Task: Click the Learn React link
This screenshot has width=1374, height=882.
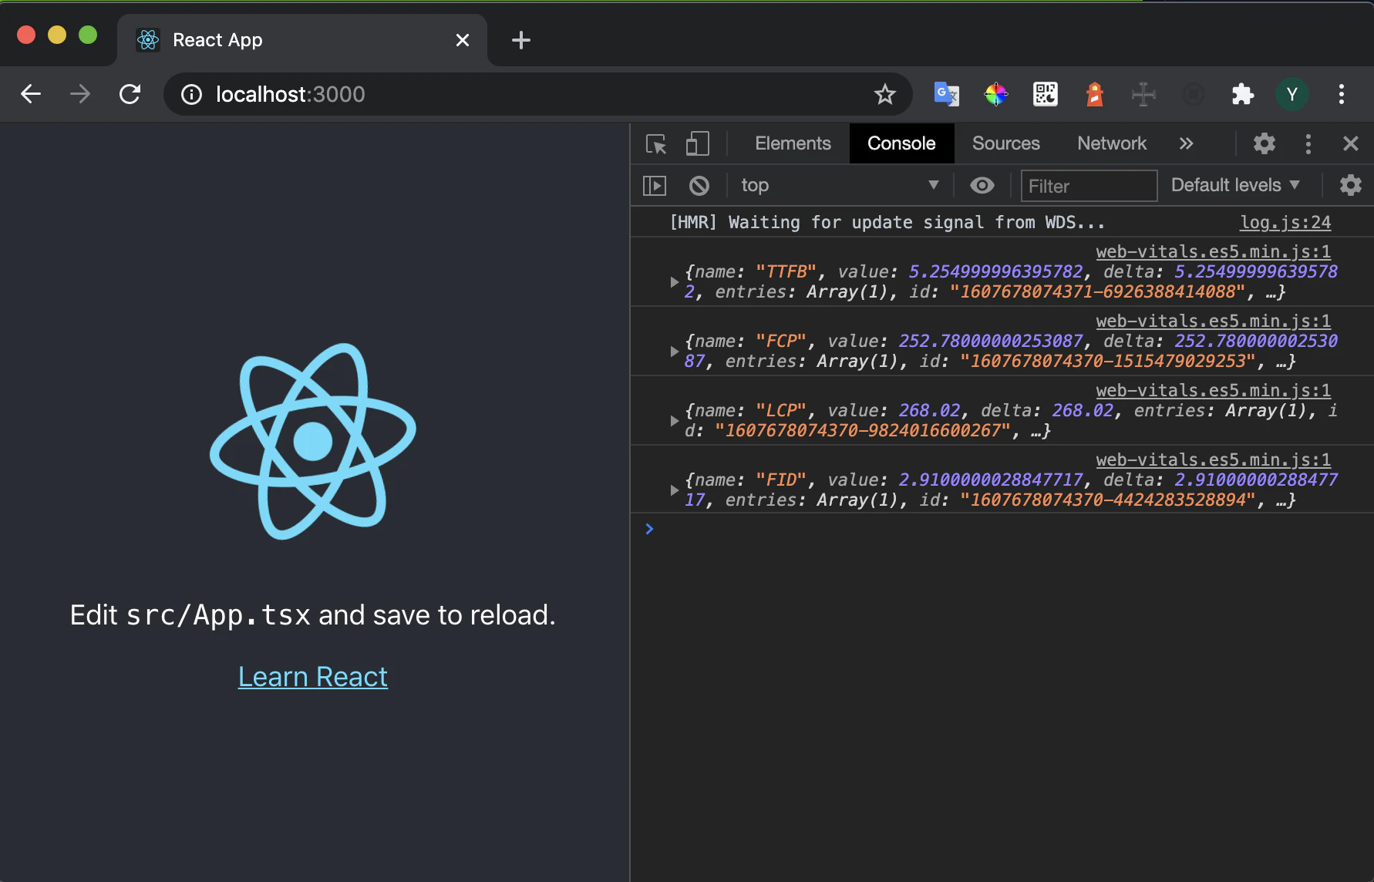Action: [312, 677]
